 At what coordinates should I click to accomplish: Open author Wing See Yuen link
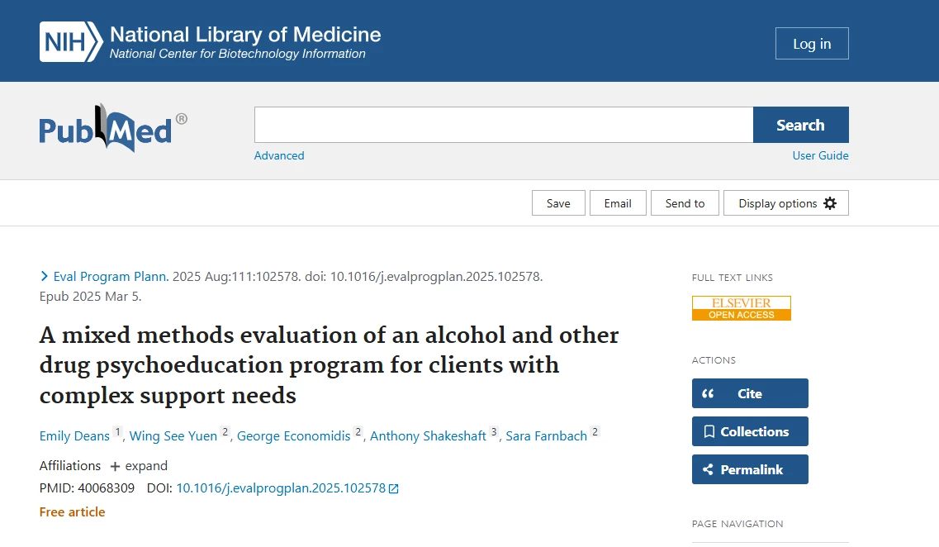click(173, 436)
